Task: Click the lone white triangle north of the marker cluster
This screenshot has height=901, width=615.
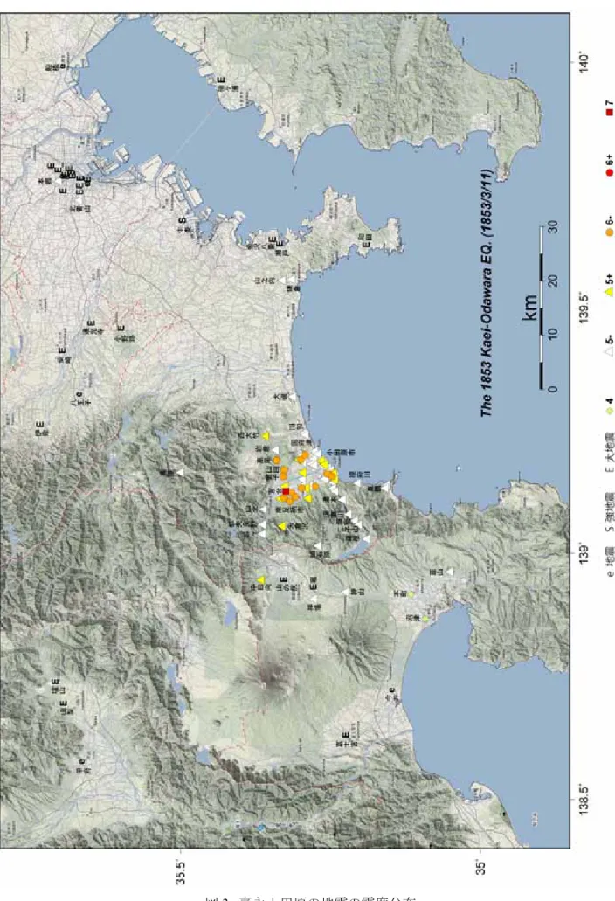Action: 180,472
